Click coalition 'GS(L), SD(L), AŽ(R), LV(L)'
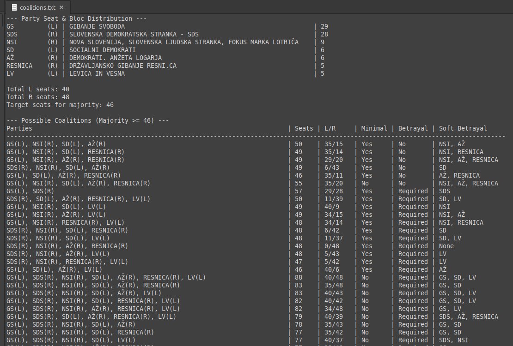Viewport: 513px width, 346px height. [55, 269]
